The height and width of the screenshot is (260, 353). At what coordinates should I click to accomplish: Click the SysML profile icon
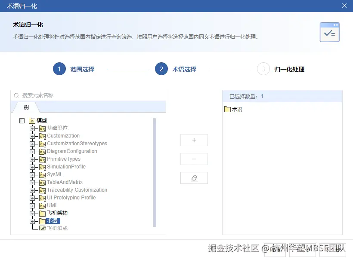coord(42,175)
